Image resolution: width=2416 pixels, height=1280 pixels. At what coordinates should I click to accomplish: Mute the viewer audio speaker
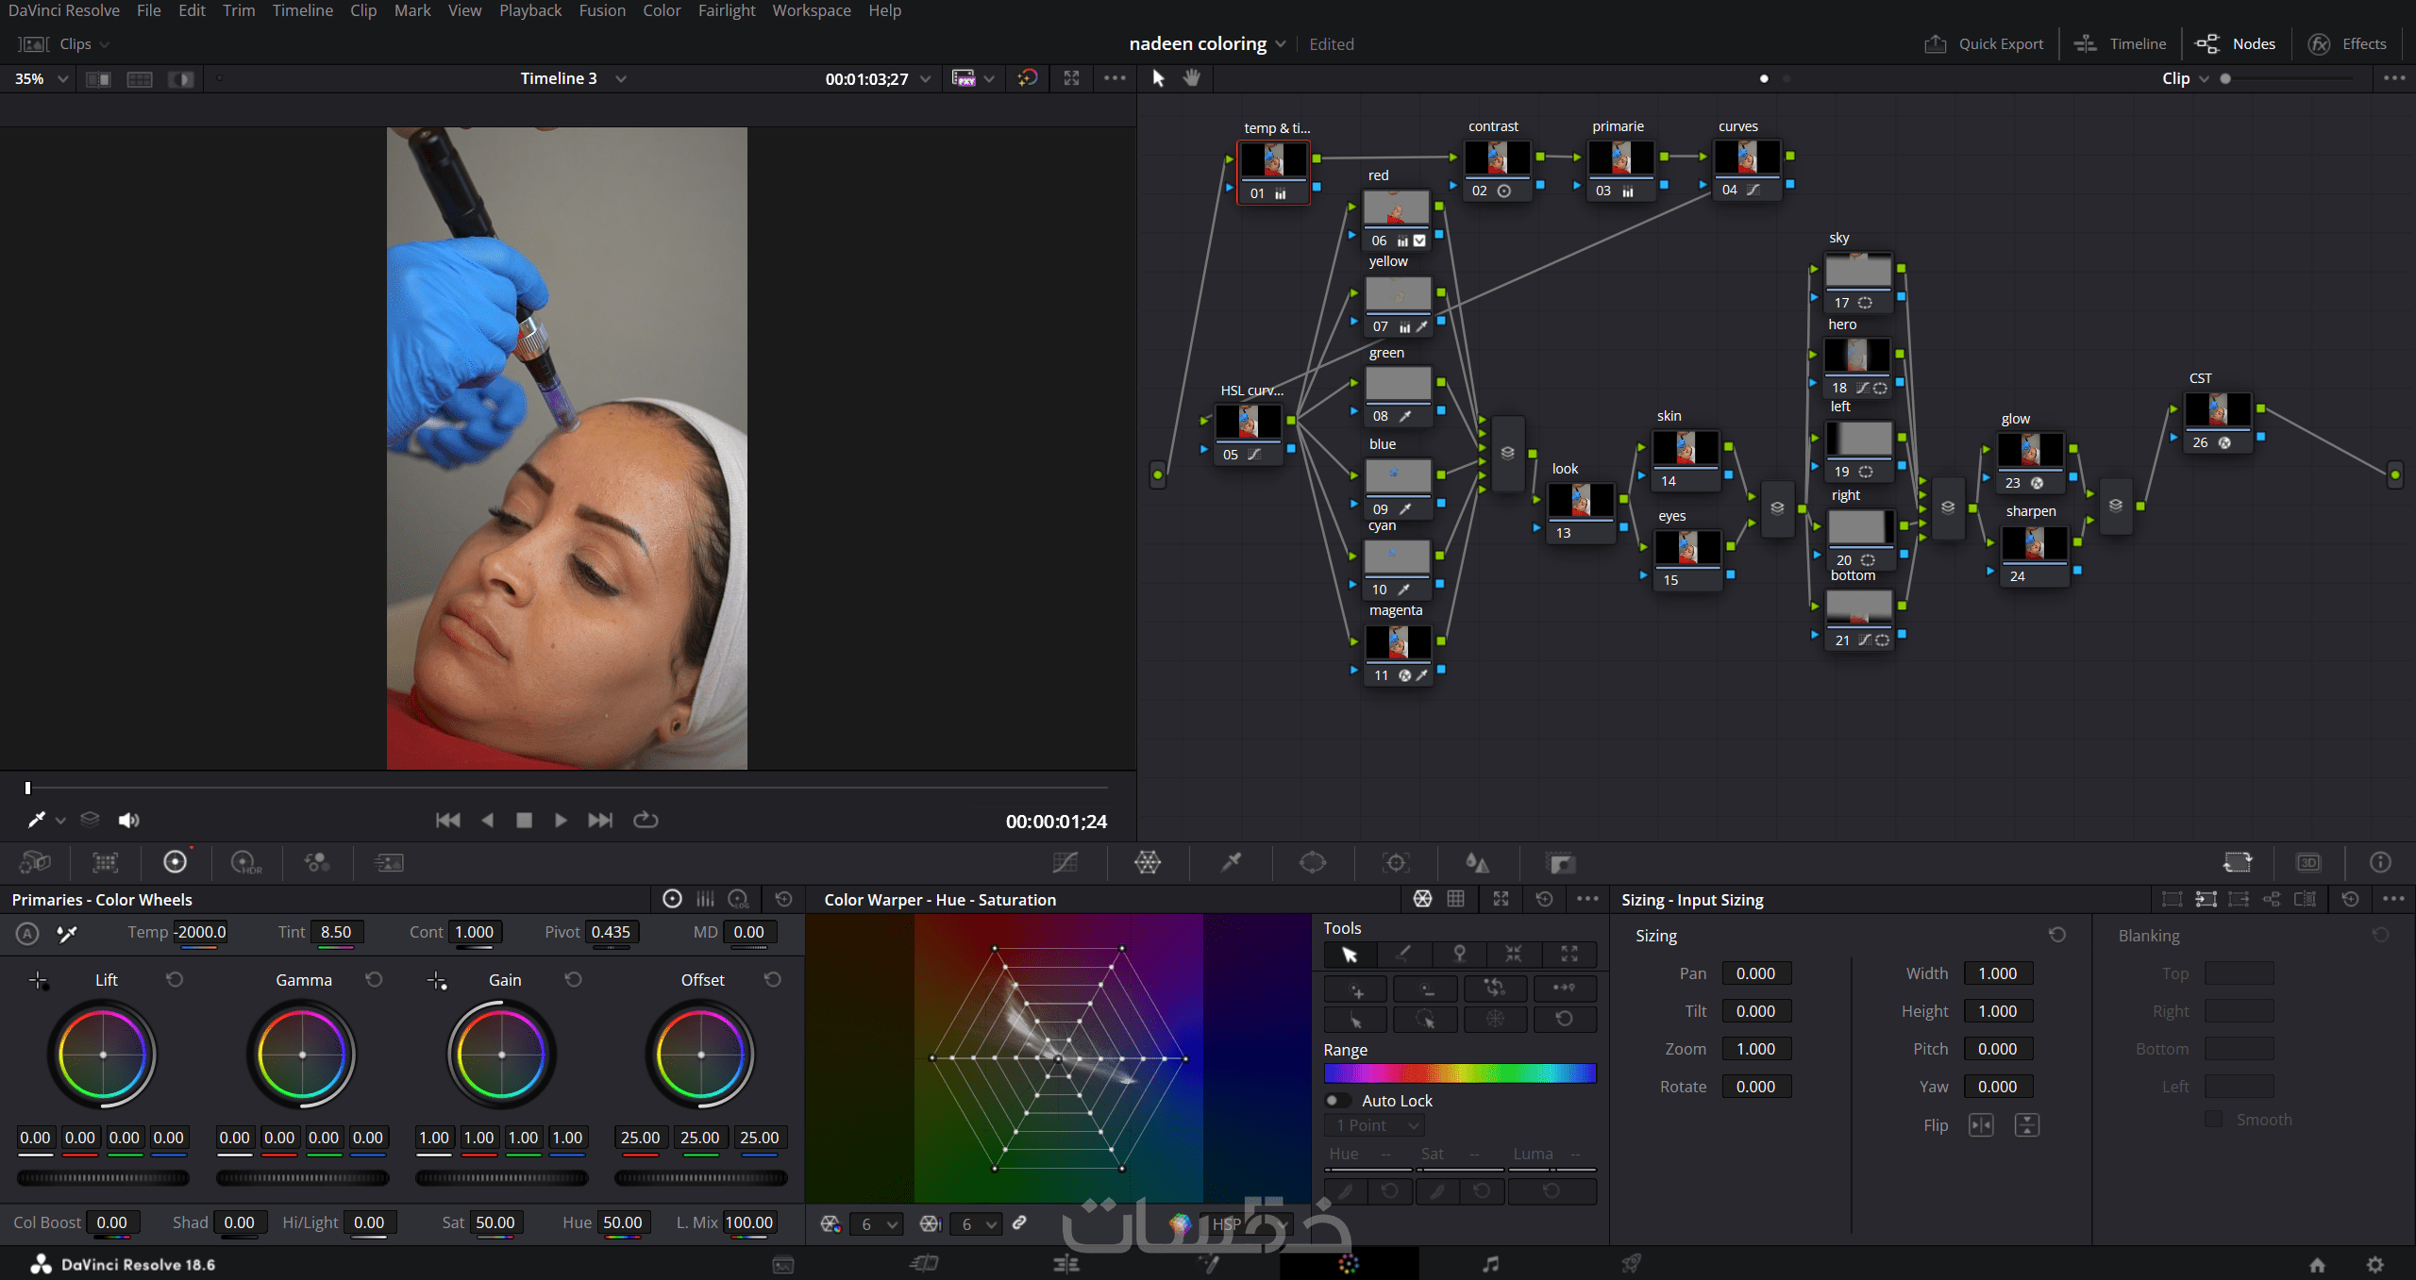point(128,820)
